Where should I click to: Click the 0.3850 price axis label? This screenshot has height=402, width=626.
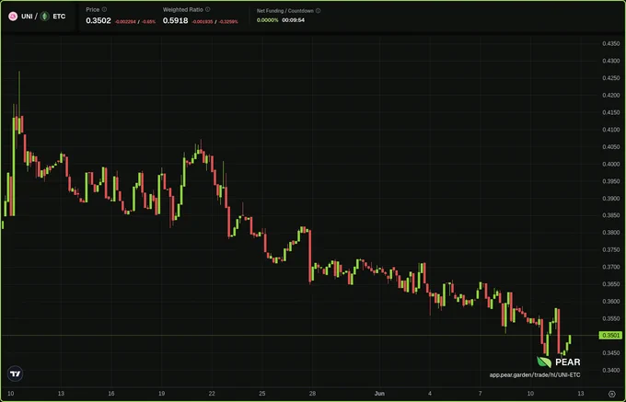pos(611,215)
